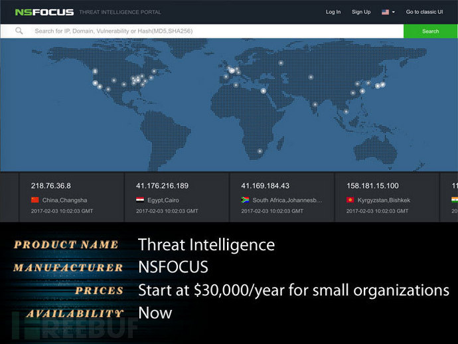The image size is (458, 344).
Task: Click the South Africa flag icon
Action: click(x=245, y=200)
